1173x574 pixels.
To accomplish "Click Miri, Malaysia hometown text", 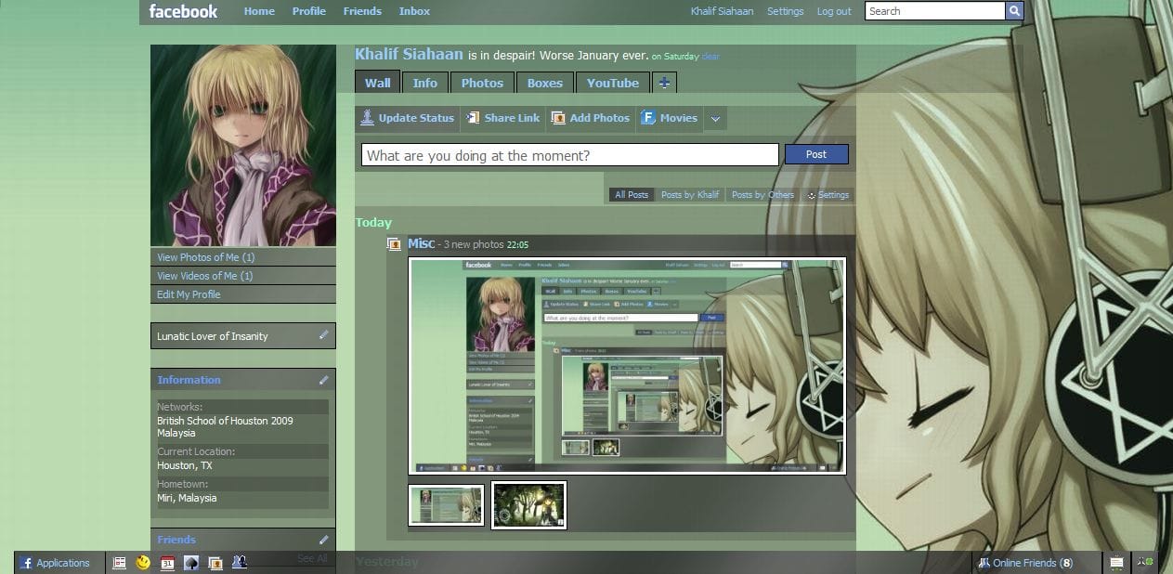I will (x=187, y=498).
